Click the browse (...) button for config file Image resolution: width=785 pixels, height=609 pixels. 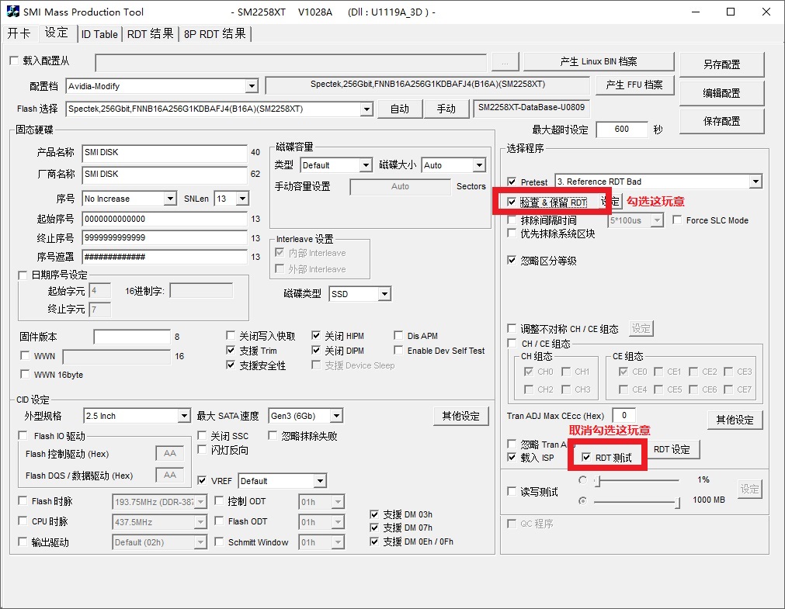(x=505, y=62)
